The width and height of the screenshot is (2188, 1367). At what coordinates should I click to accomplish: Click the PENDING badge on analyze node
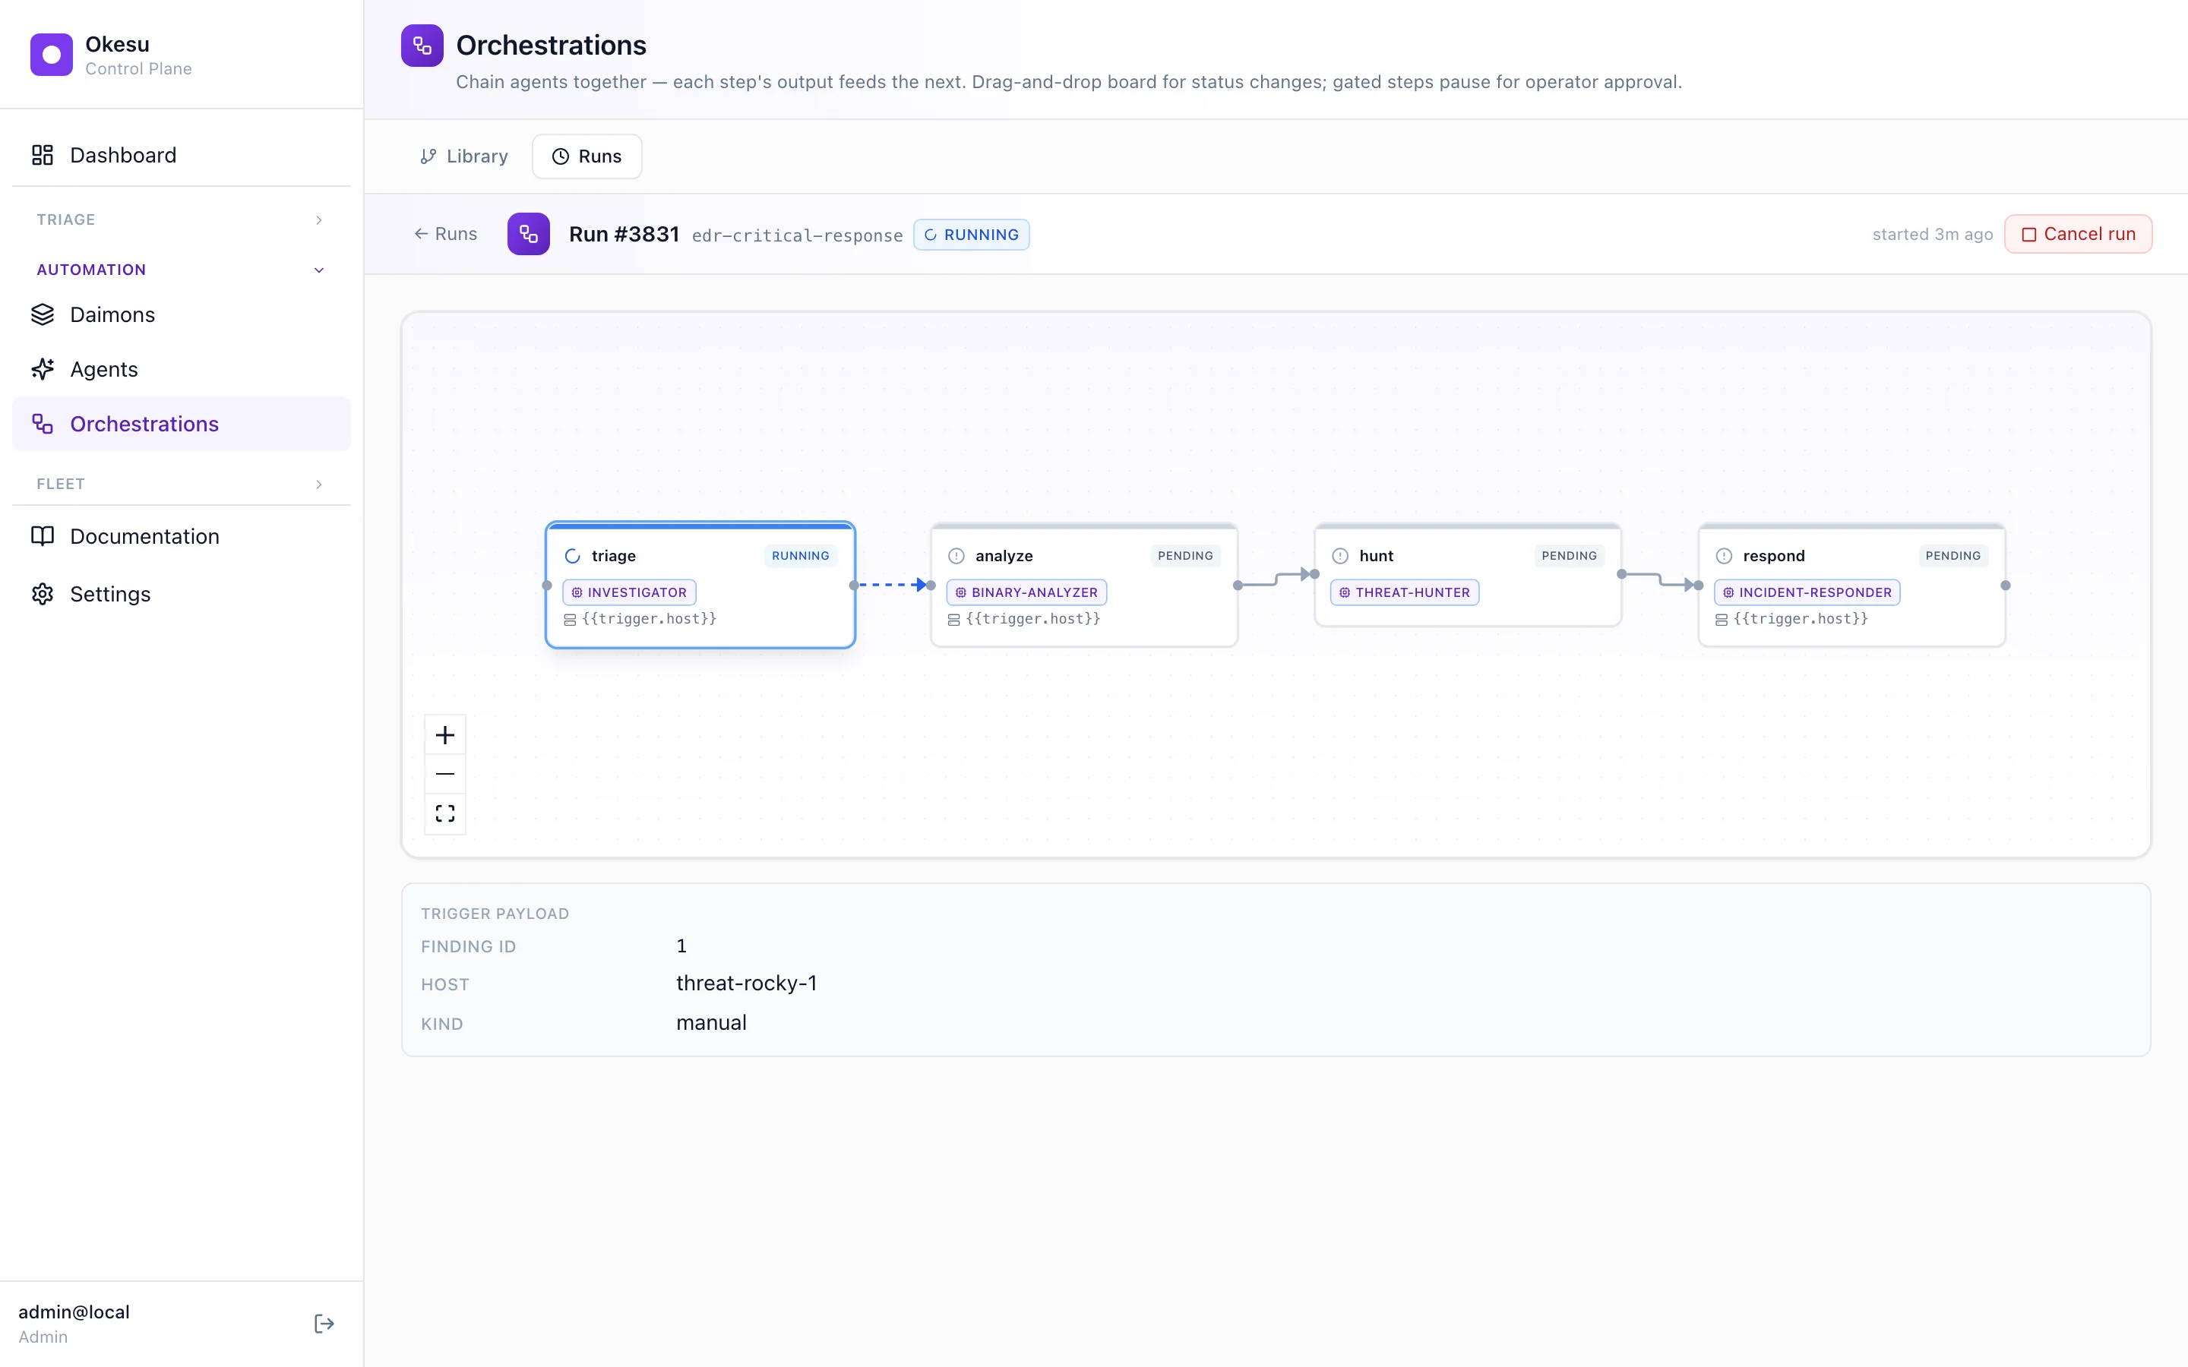1185,556
